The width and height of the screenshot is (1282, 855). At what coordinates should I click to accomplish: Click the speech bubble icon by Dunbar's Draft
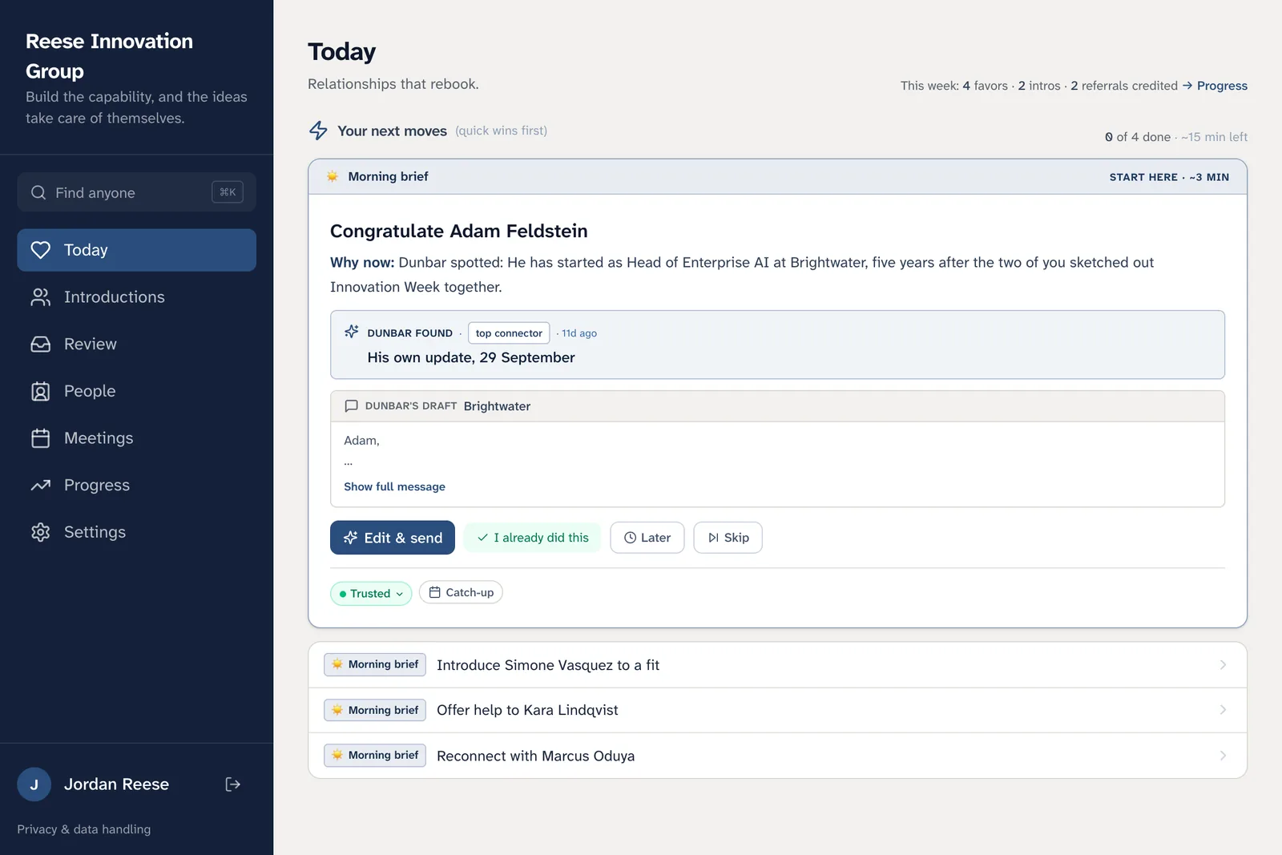pos(351,406)
